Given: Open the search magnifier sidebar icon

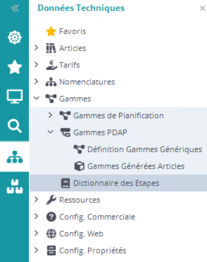Looking at the screenshot, I should click(15, 126).
